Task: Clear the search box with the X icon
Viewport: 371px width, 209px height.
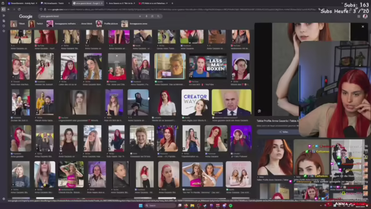Action: [140, 16]
